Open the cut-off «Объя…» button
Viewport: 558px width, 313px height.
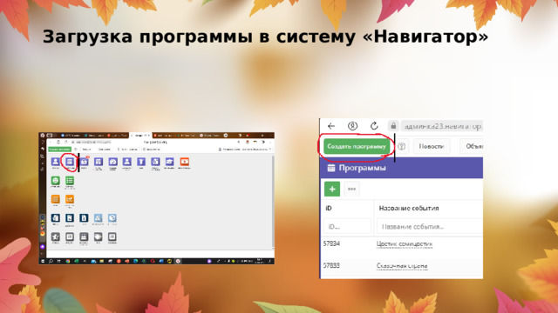(472, 146)
